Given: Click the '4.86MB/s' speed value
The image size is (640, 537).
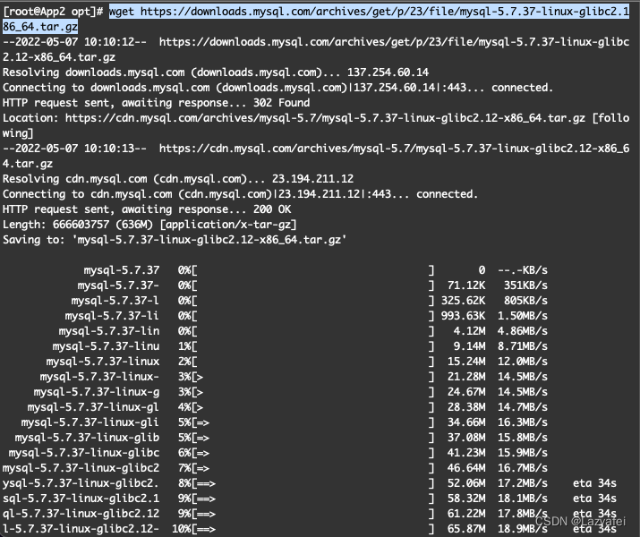Looking at the screenshot, I should pyautogui.click(x=523, y=331).
